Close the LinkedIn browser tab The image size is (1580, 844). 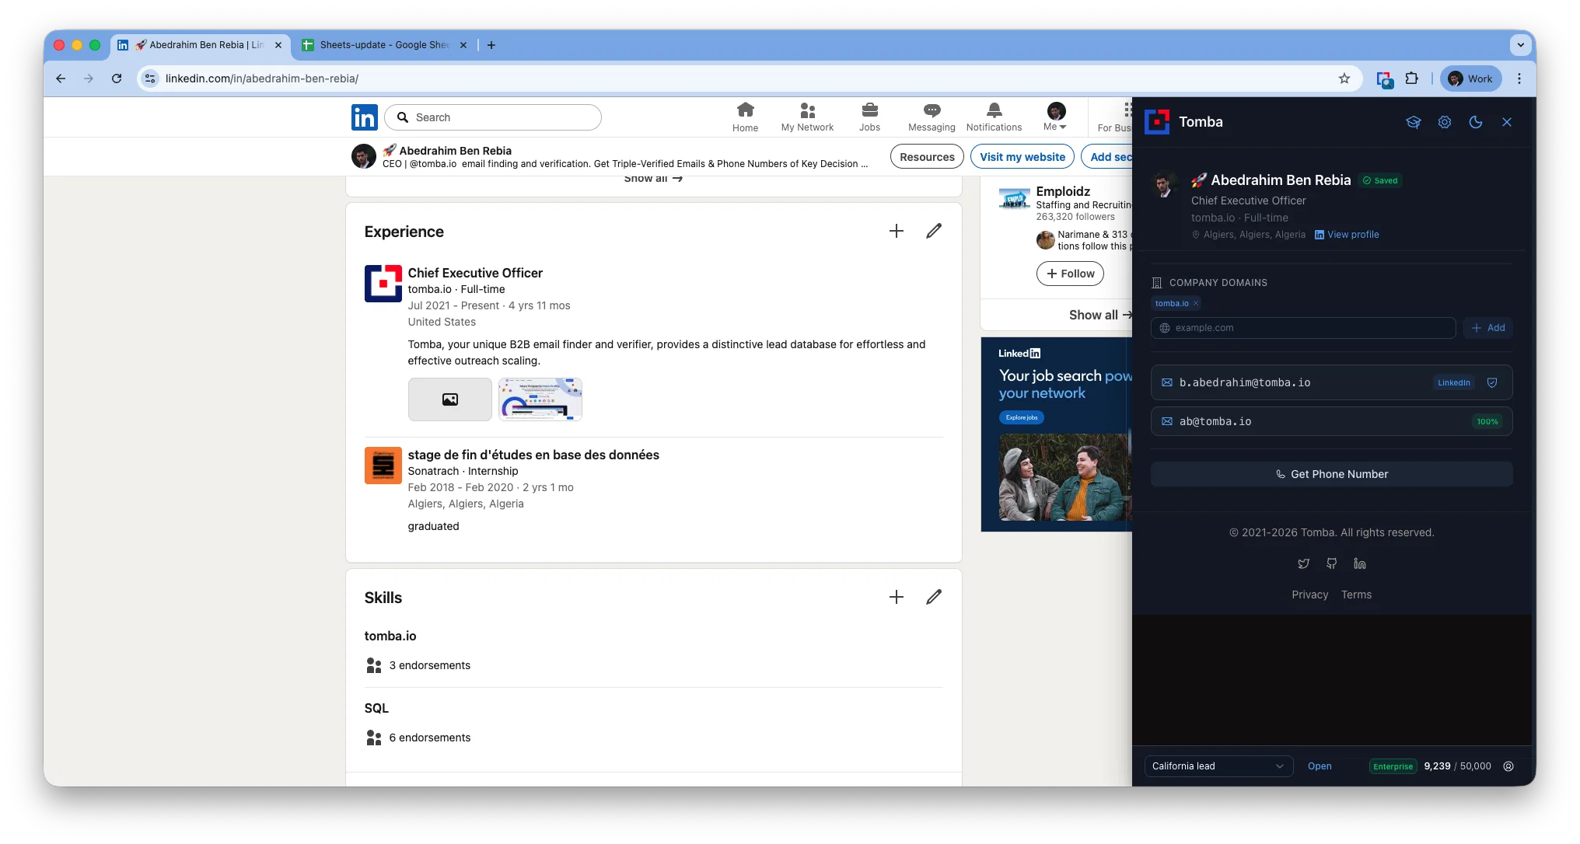click(x=278, y=45)
